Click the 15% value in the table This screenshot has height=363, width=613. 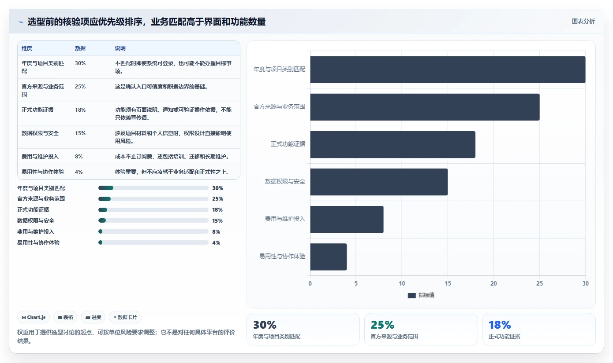[80, 133]
